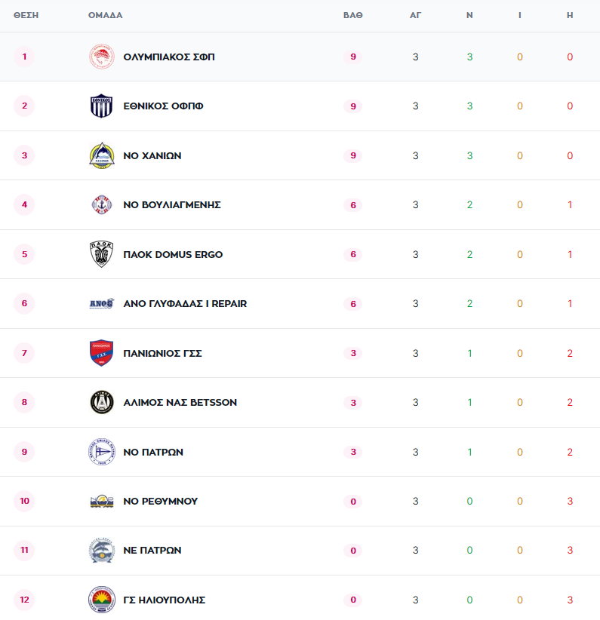Screen dimensions: 600x620
Task: Click the ΒΑΘ points column header
Action: (352, 15)
